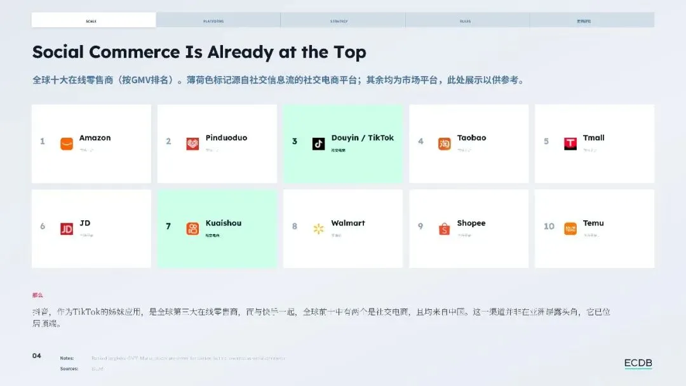Select the 'Shopee' name text

[471, 223]
